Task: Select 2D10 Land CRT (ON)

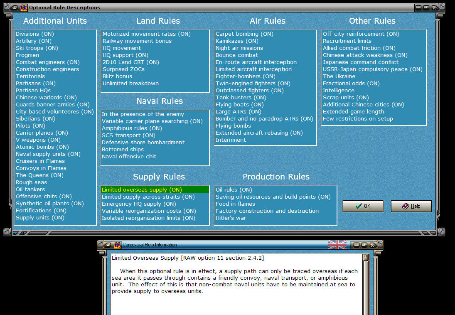Action: coord(131,62)
